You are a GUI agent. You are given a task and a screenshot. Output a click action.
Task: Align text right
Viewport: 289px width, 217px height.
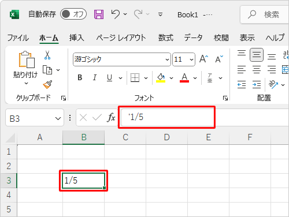(x=272, y=70)
